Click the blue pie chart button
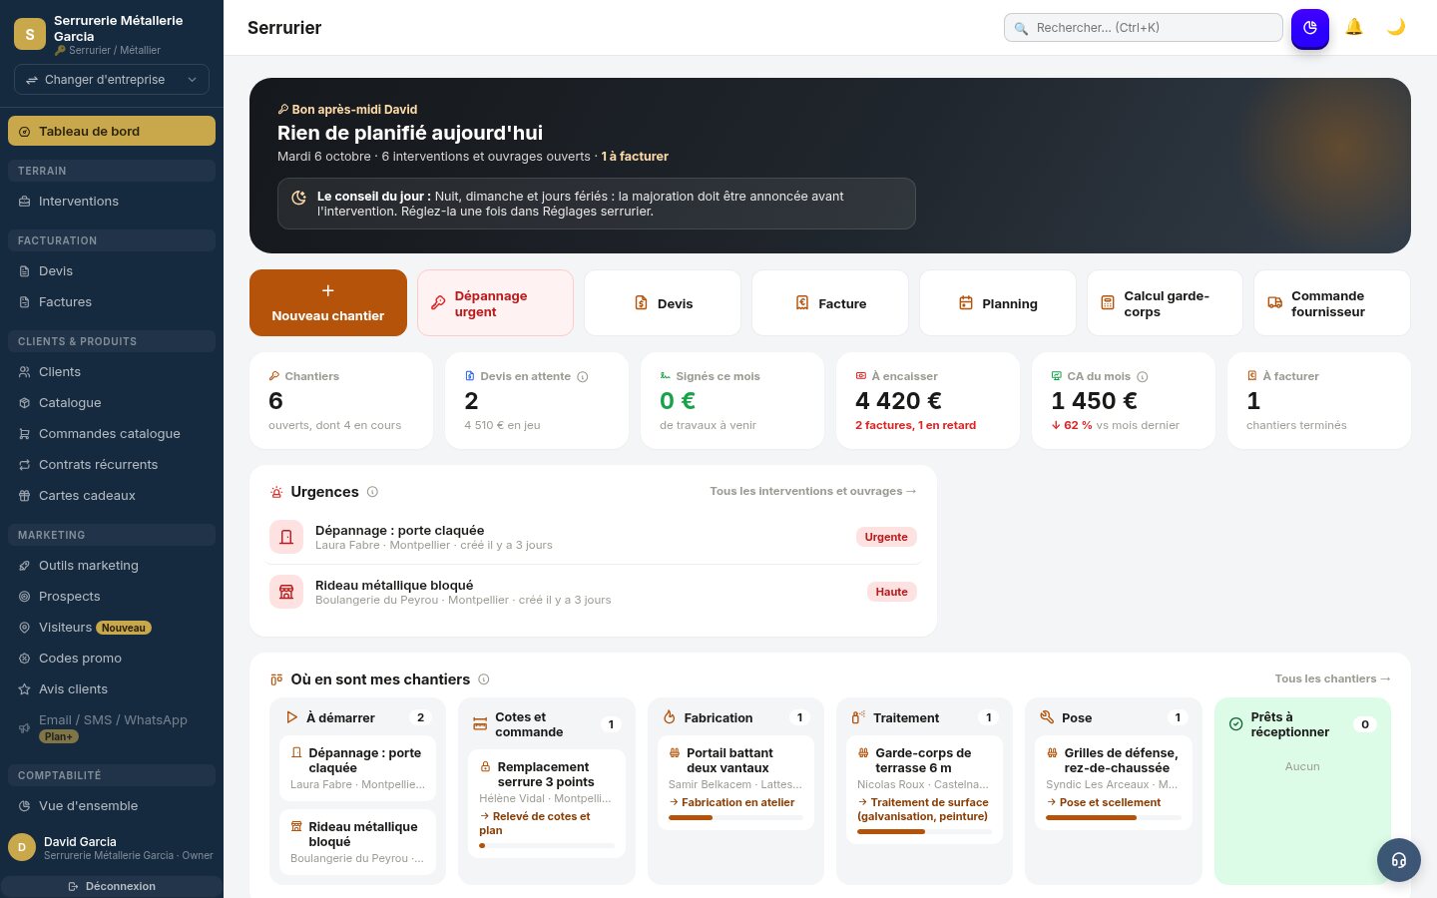This screenshot has height=898, width=1437. 1310,28
